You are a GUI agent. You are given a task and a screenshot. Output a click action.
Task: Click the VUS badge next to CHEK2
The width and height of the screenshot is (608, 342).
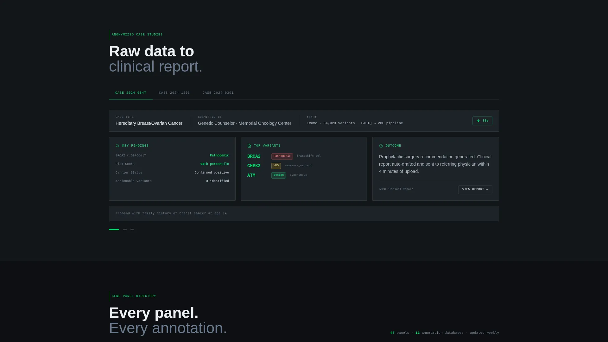pyautogui.click(x=276, y=166)
